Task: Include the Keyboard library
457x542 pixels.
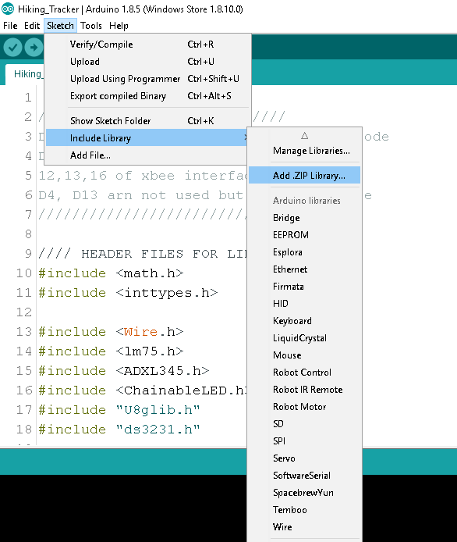Action: [304, 321]
